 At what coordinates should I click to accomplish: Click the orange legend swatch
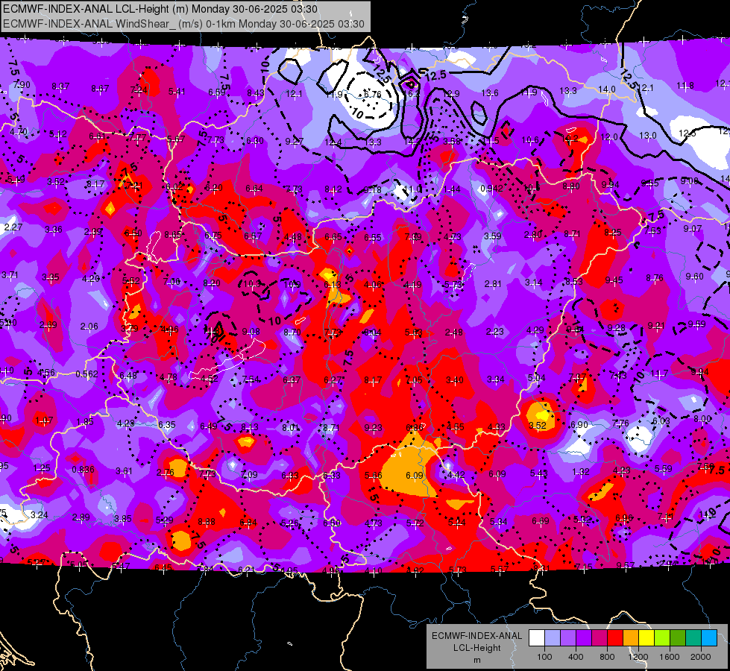point(631,638)
